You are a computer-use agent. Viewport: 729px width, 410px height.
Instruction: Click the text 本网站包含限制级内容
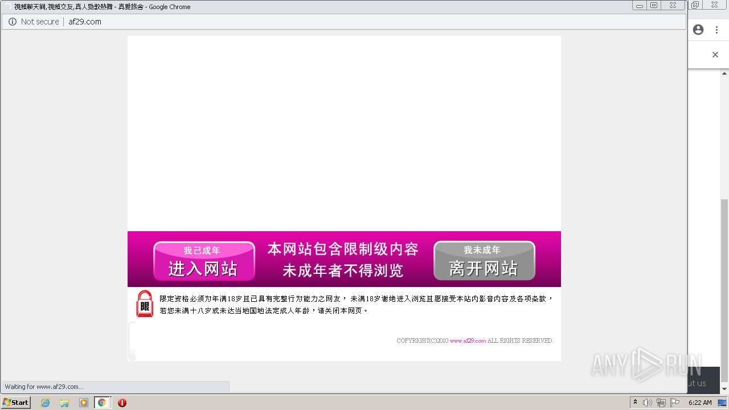(x=343, y=249)
